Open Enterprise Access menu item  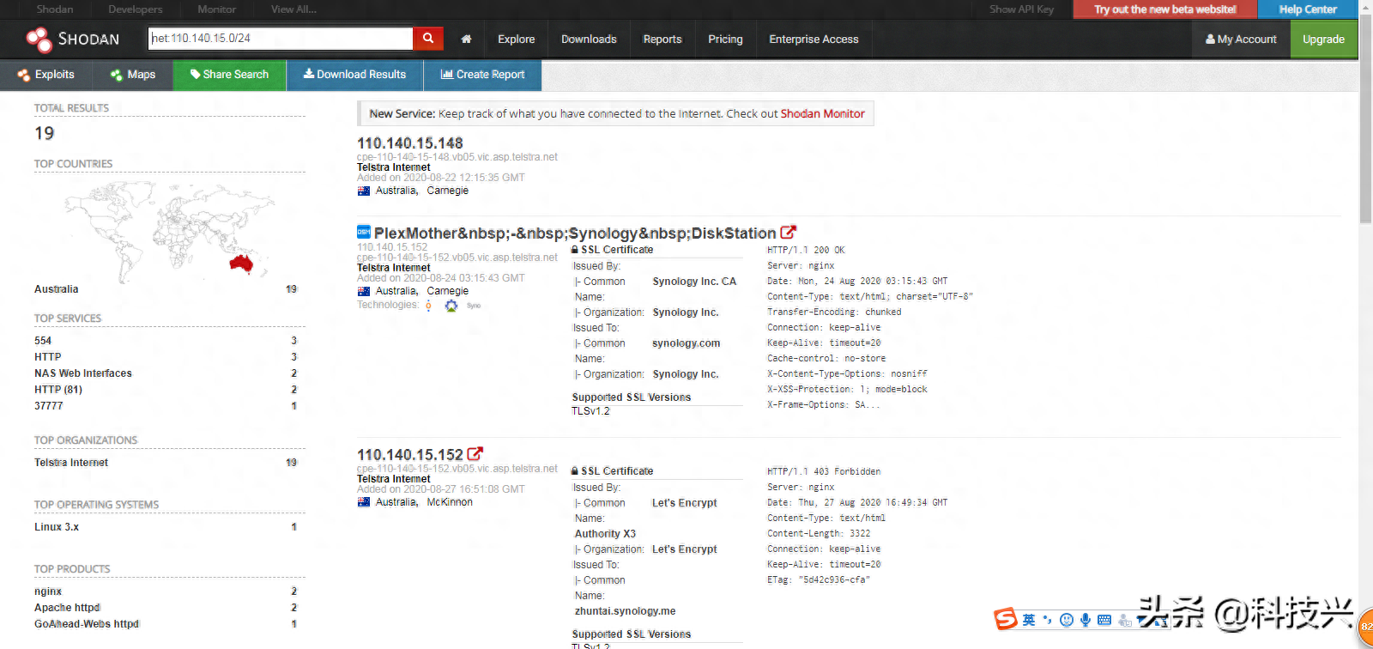click(x=814, y=39)
